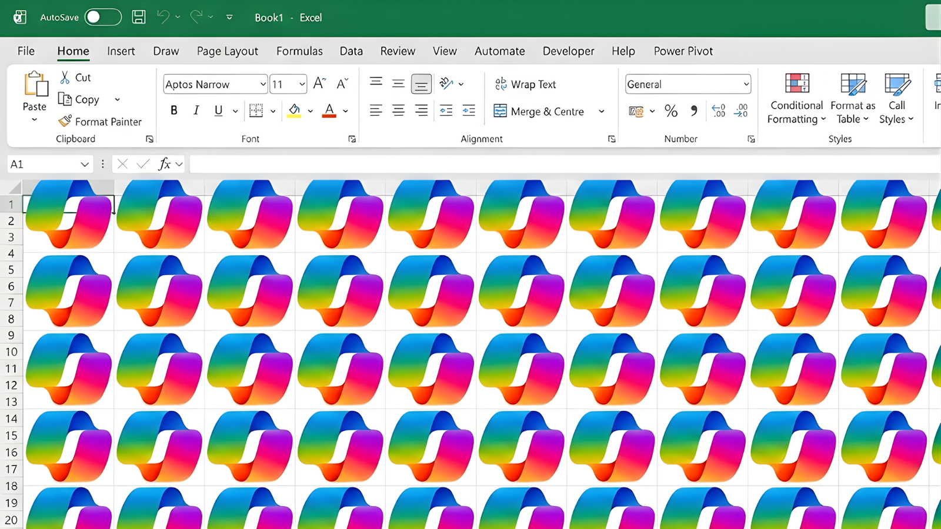This screenshot has height=529, width=941.
Task: Open the Merge & Centre dropdown arrow
Action: pyautogui.click(x=602, y=111)
